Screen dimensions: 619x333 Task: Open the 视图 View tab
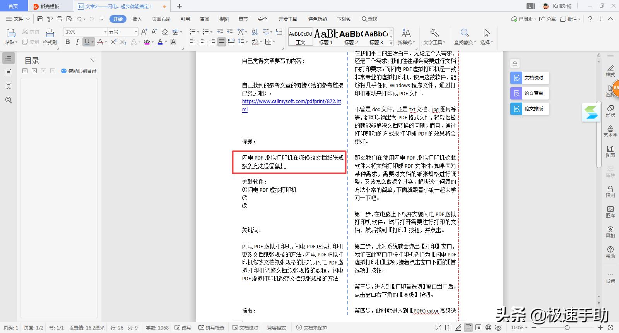click(224, 19)
